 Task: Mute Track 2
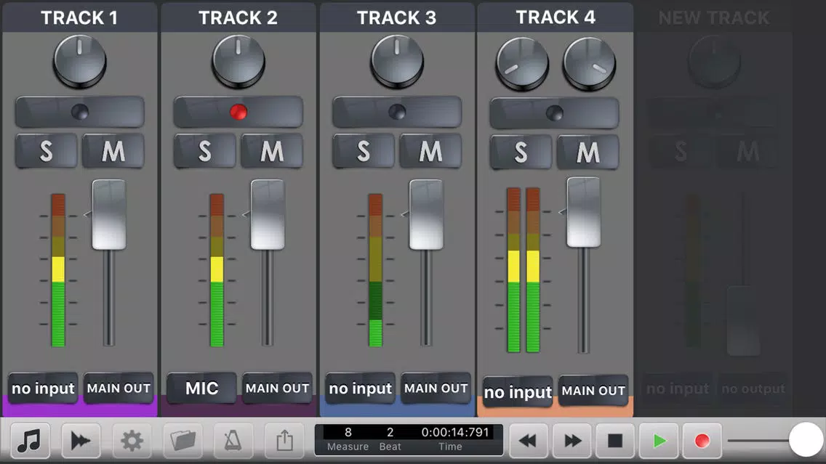[272, 151]
